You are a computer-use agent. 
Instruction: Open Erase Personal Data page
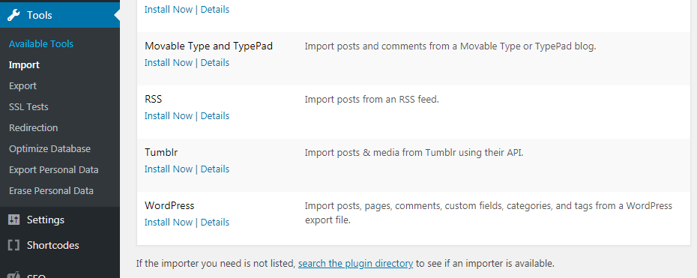tap(51, 191)
